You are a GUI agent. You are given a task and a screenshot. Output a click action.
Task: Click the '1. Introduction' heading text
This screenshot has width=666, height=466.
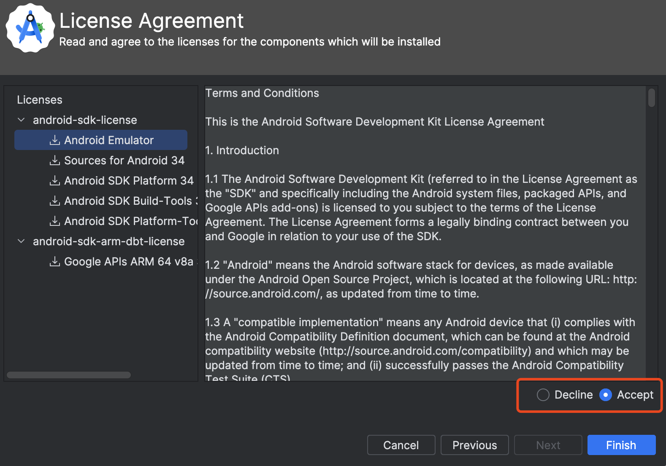[x=242, y=150]
